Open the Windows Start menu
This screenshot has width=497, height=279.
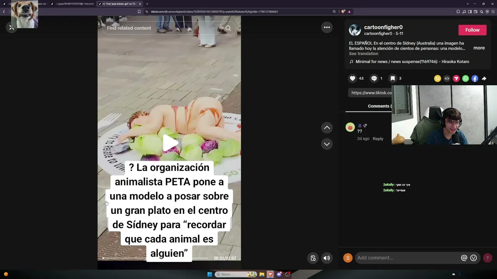pyautogui.click(x=210, y=274)
